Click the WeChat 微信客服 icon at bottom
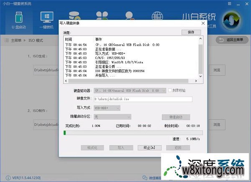Viewport: 251px width, 182px height. click(x=145, y=178)
